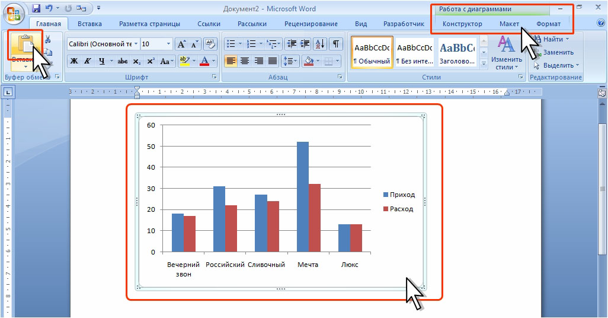The image size is (608, 318).
Task: Apply the Заголовок 1 style
Action: [457, 53]
